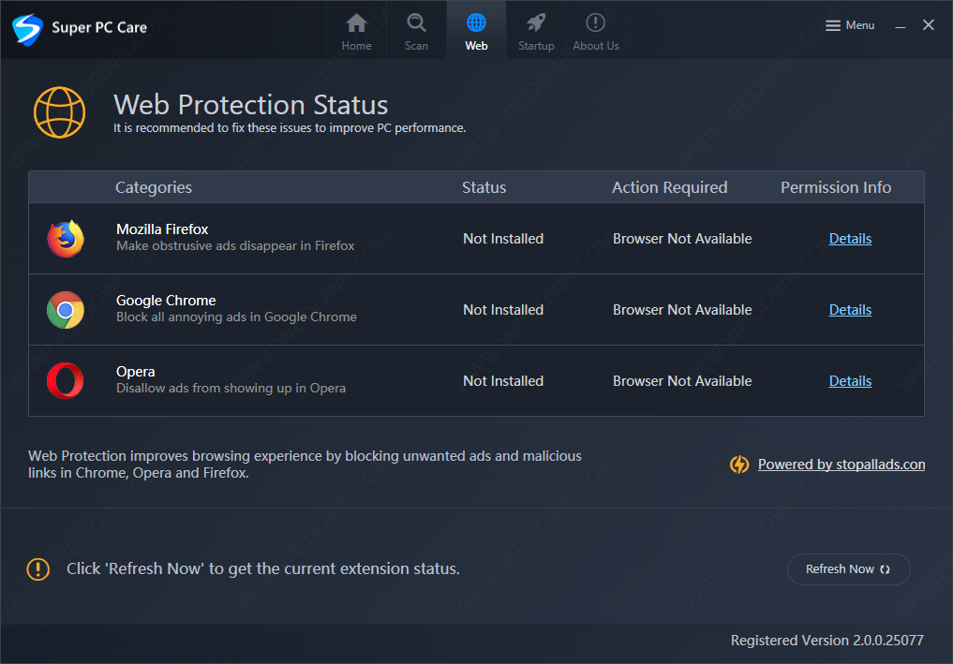Select the Google Chrome category name
Screen dimensions: 953x664
click(x=166, y=300)
